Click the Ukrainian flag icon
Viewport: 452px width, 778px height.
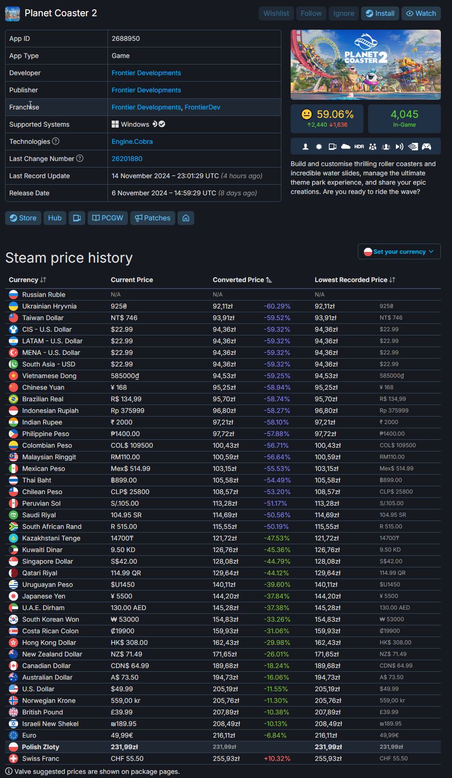pos(13,306)
